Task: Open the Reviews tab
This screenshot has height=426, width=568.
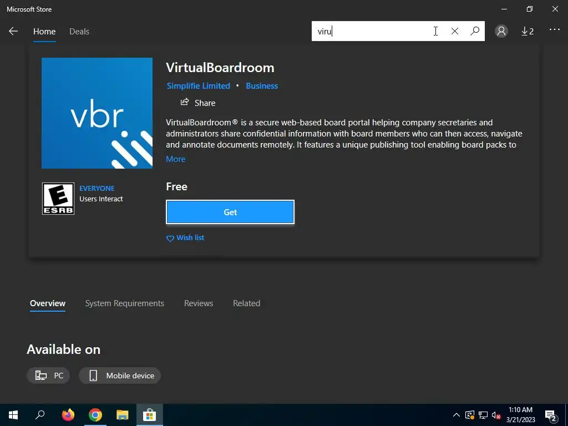Action: (199, 303)
